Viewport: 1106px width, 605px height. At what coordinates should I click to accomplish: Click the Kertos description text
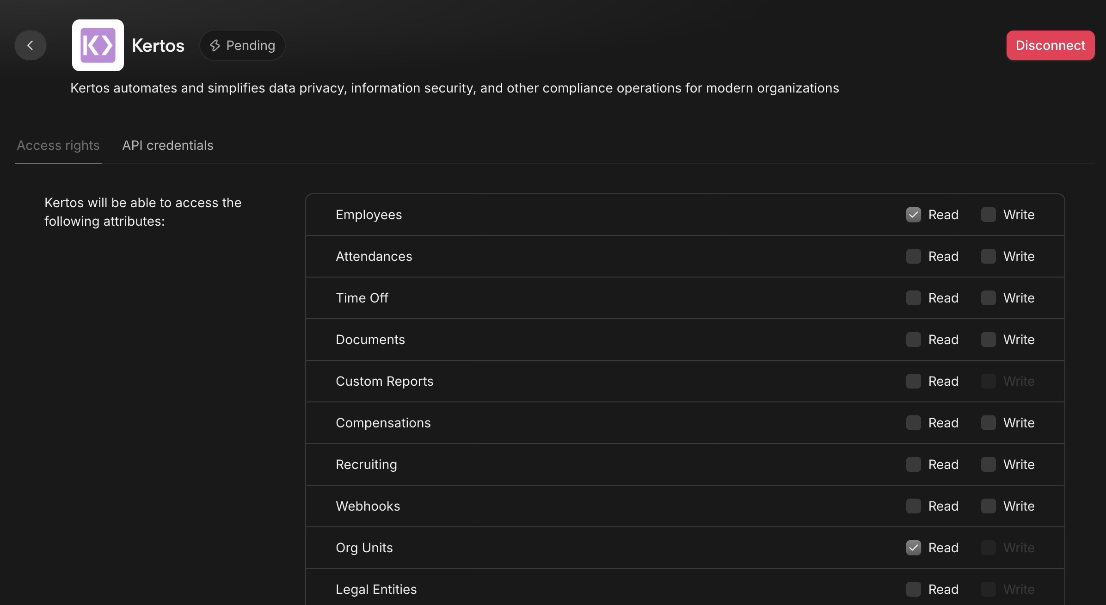click(x=455, y=88)
